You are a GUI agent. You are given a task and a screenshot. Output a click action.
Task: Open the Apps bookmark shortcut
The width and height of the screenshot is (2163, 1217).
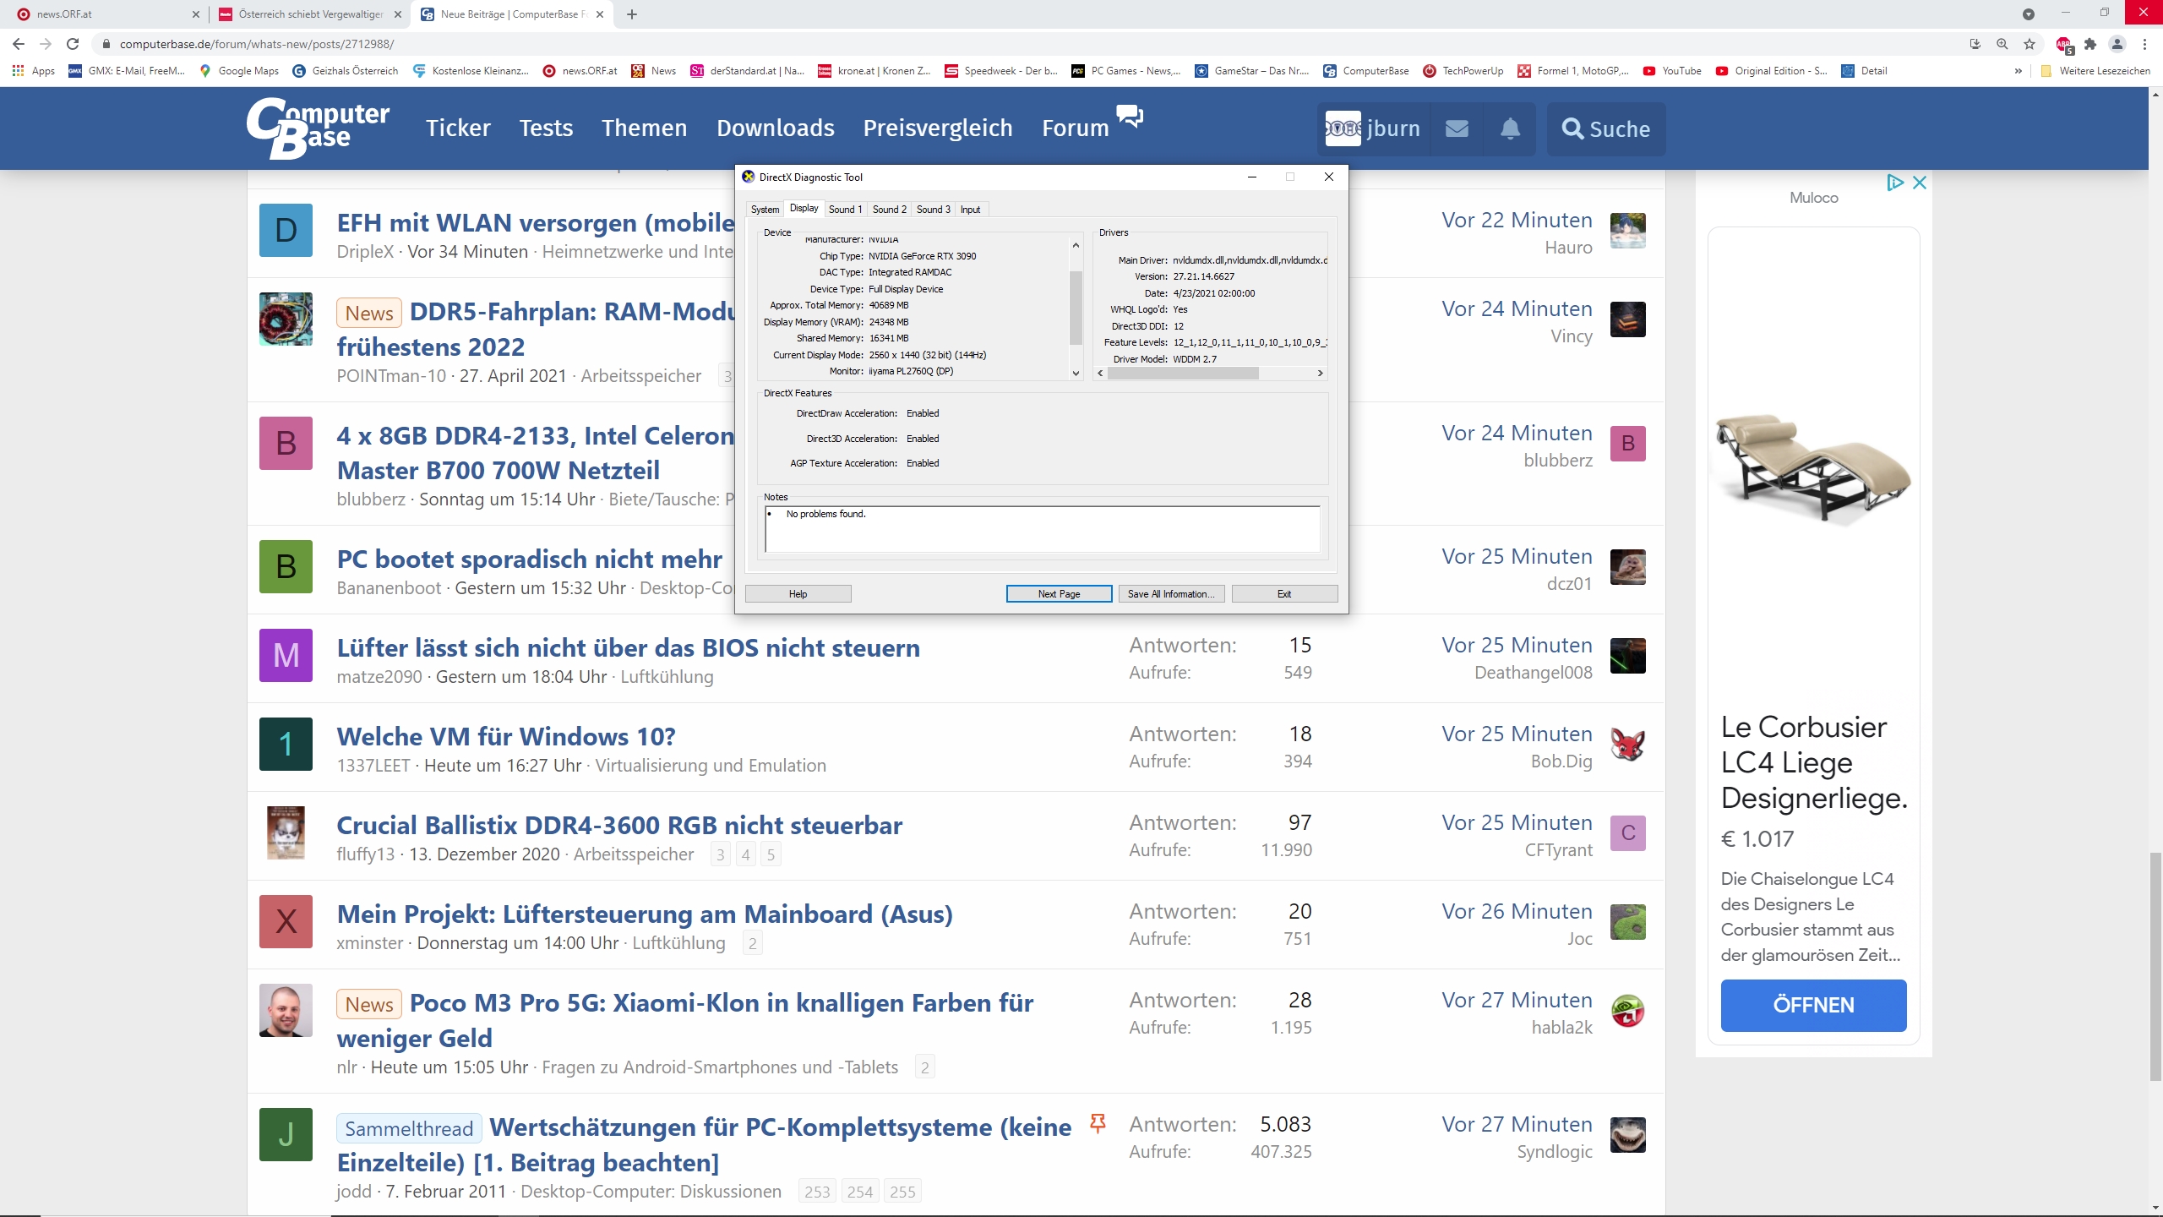tap(34, 71)
